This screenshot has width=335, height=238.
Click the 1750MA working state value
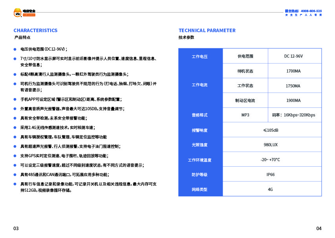[294, 86]
